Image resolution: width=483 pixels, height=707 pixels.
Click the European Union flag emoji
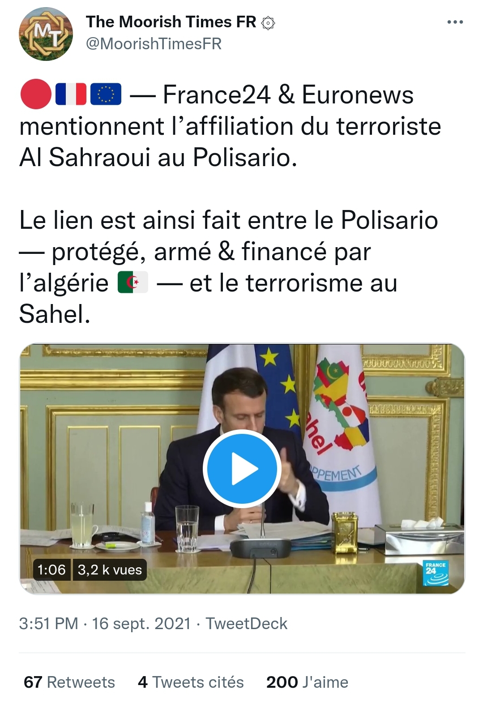106,94
